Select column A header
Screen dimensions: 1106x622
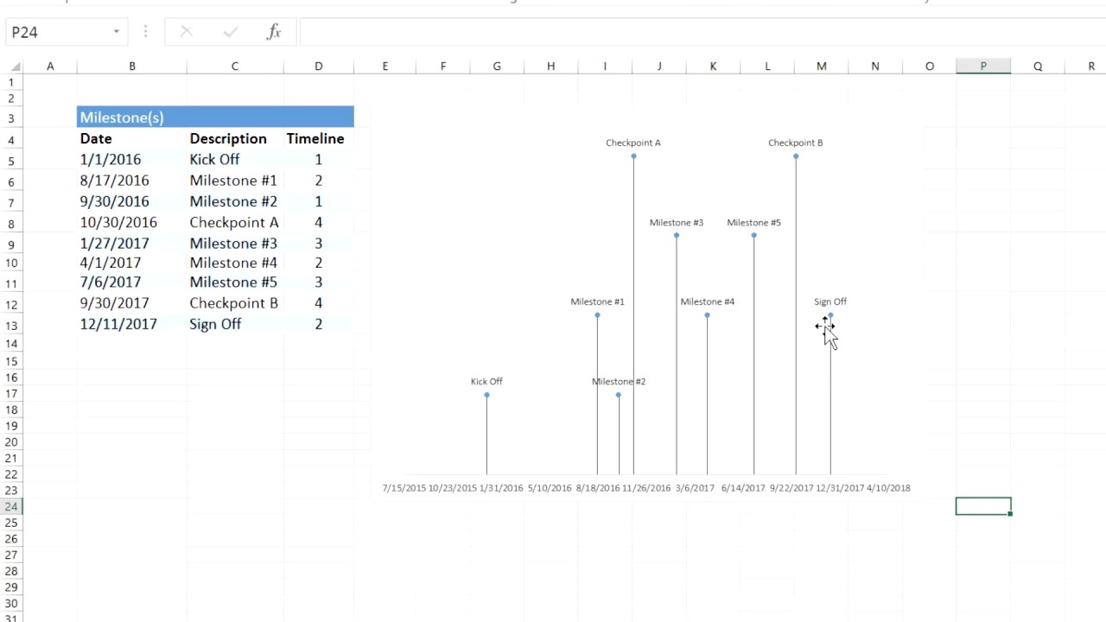(50, 66)
